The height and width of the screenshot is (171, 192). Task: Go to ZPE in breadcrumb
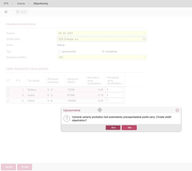(x=6, y=4)
